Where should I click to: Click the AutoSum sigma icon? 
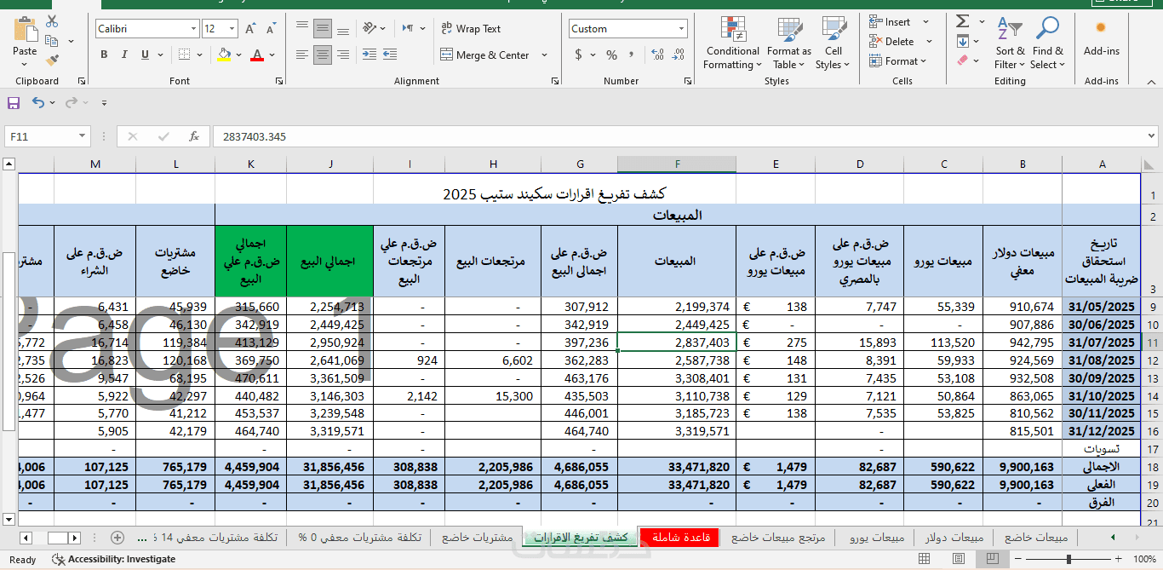[x=962, y=21]
